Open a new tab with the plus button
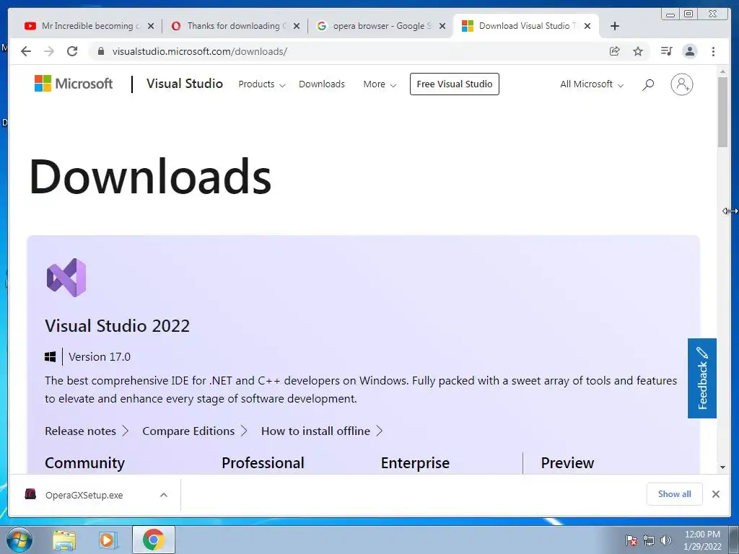The width and height of the screenshot is (739, 554). tap(615, 26)
